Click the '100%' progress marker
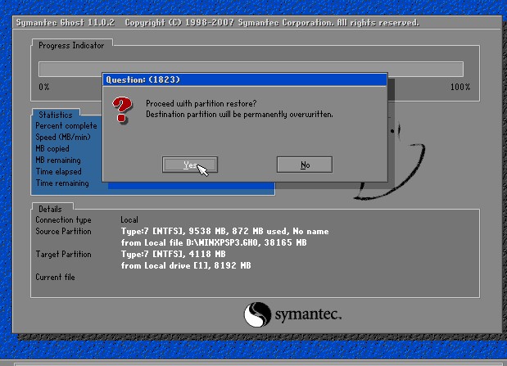 (460, 87)
